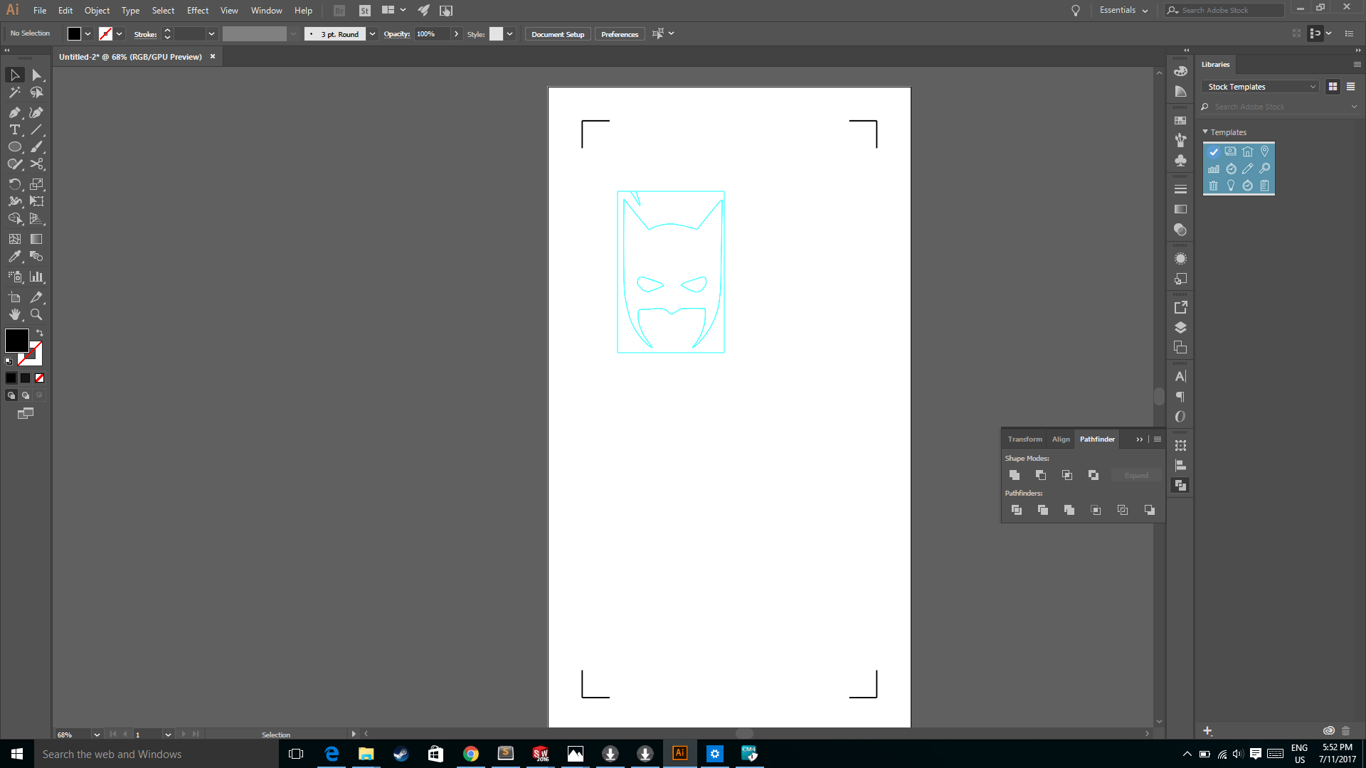Screen dimensions: 1366x768
Task: Expand the Opacity slider arrow
Action: (456, 34)
